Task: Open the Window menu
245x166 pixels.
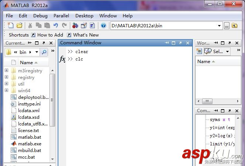Action: [x=108, y=16]
